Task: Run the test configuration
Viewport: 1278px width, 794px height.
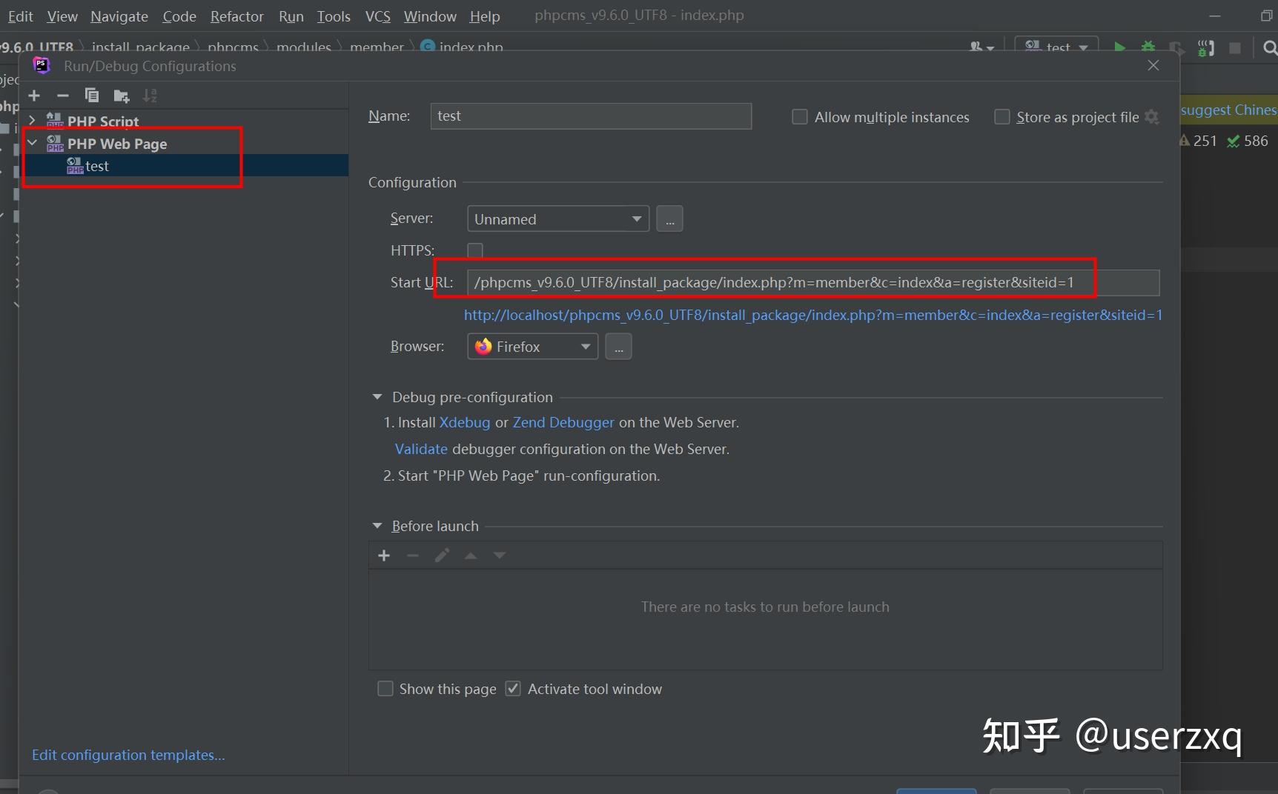Action: pyautogui.click(x=1119, y=47)
